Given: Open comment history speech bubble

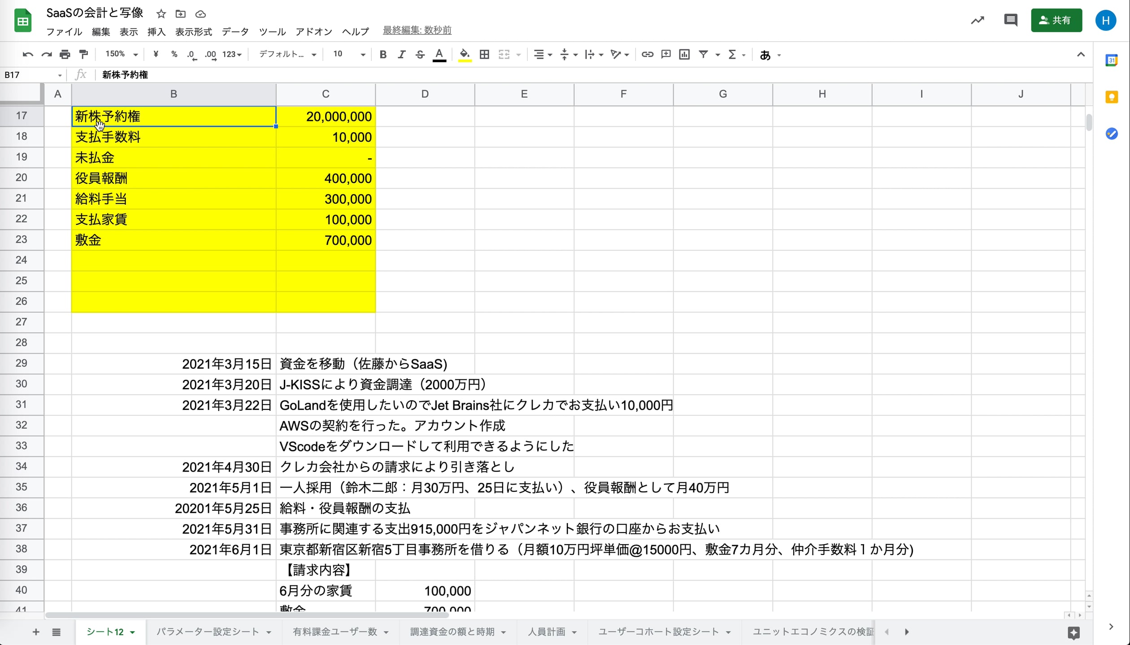Looking at the screenshot, I should 1010,20.
